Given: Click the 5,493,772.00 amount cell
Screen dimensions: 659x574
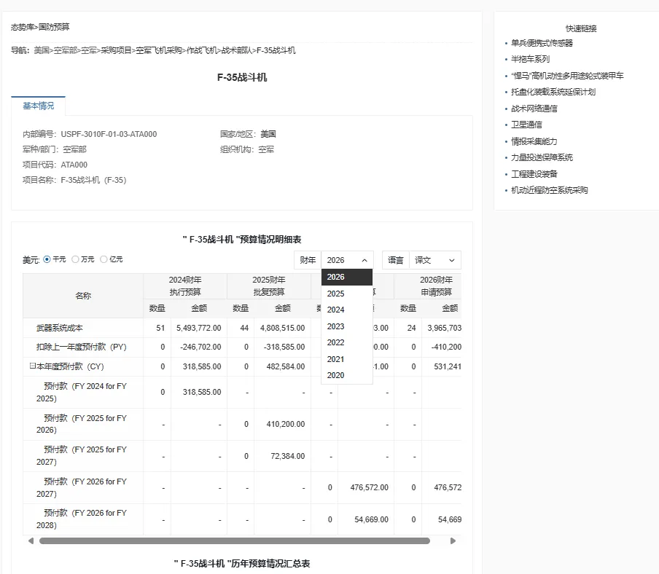Looking at the screenshot, I should tap(199, 328).
